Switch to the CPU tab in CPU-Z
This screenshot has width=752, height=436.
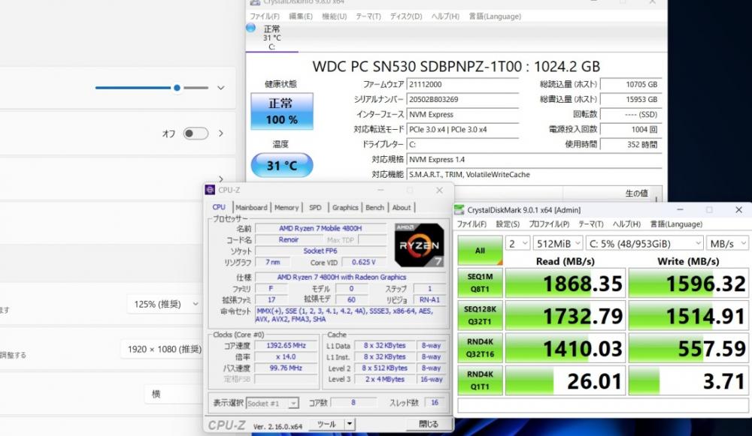(219, 207)
